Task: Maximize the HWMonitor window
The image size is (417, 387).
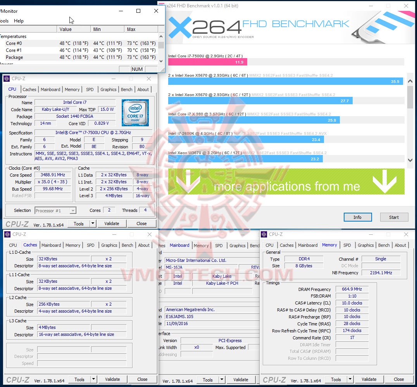Action: click(138, 11)
